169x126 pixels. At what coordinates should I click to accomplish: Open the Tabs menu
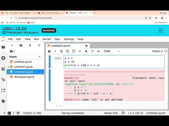(x=57, y=39)
